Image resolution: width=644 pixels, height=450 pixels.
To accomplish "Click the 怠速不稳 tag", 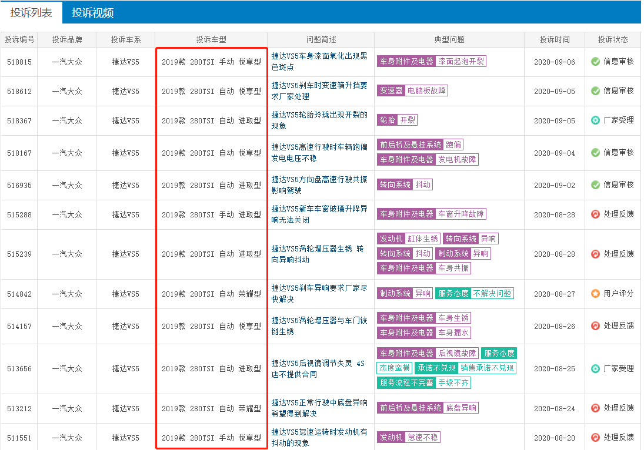I will (422, 438).
